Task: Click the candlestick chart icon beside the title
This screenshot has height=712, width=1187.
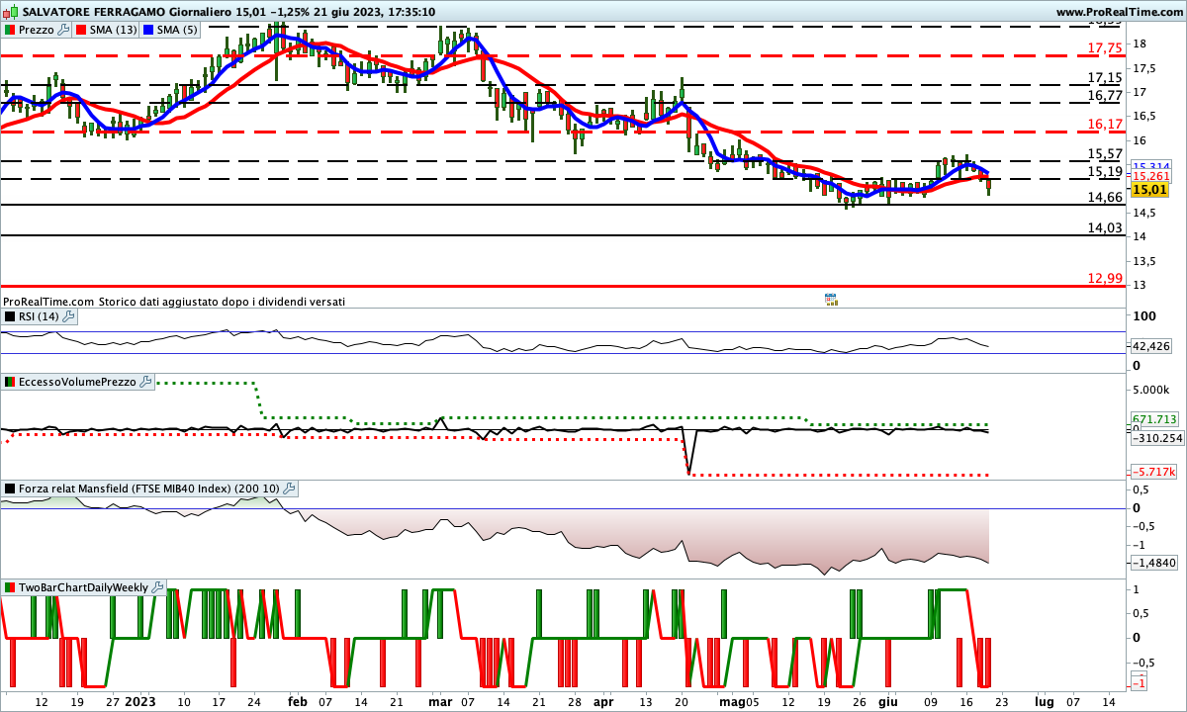Action: [x=9, y=12]
